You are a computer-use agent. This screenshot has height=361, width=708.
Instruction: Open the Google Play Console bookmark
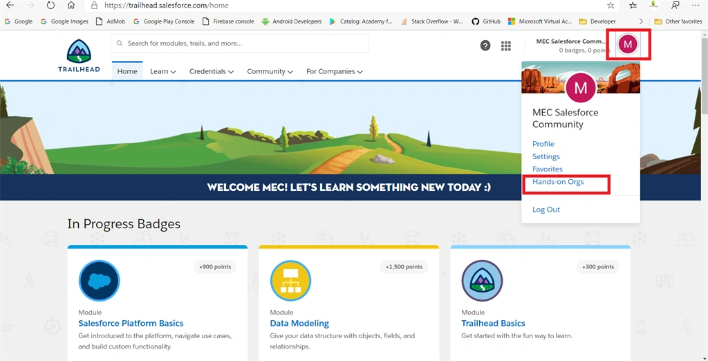point(164,21)
